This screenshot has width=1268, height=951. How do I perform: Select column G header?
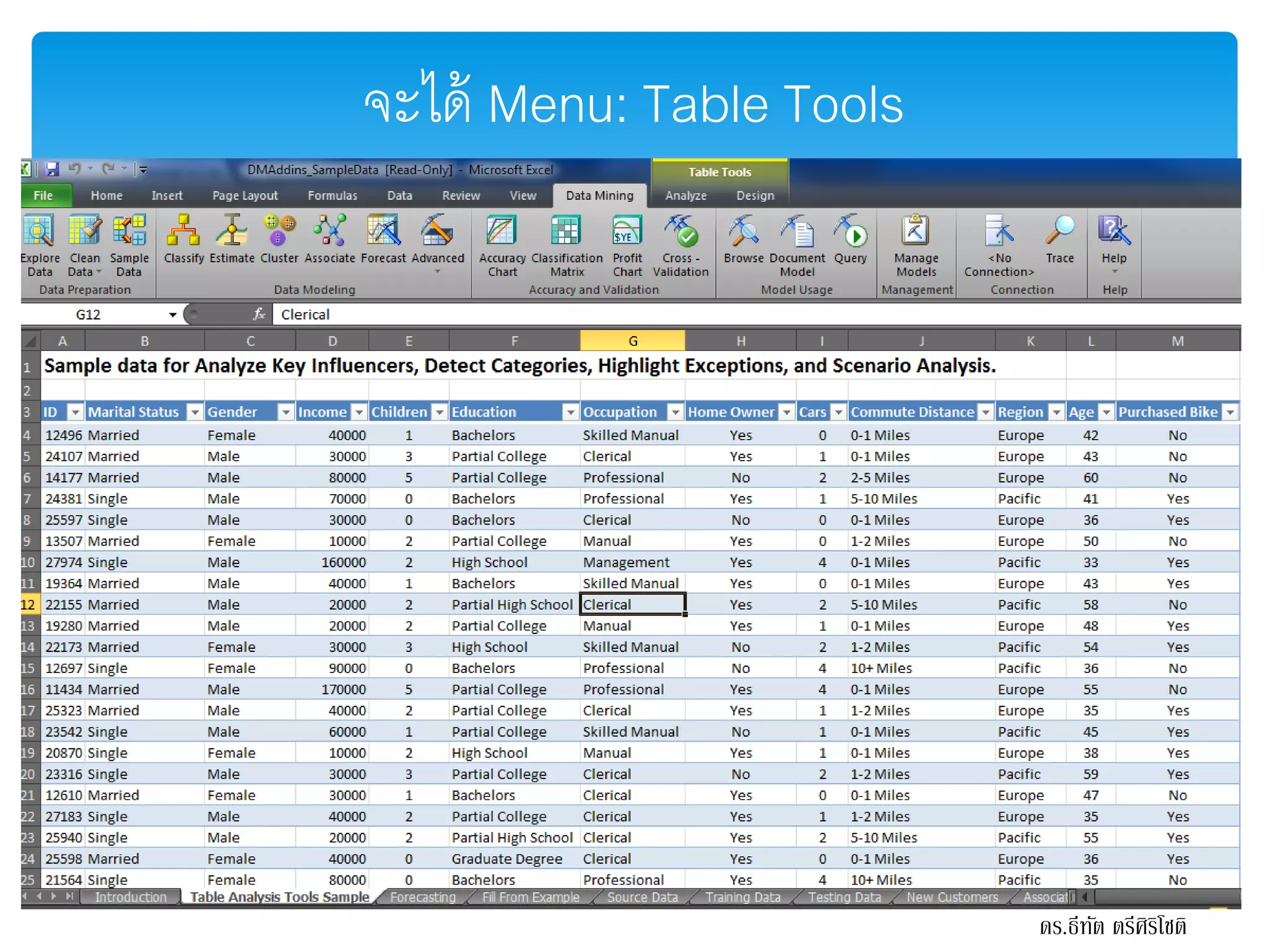(632, 341)
